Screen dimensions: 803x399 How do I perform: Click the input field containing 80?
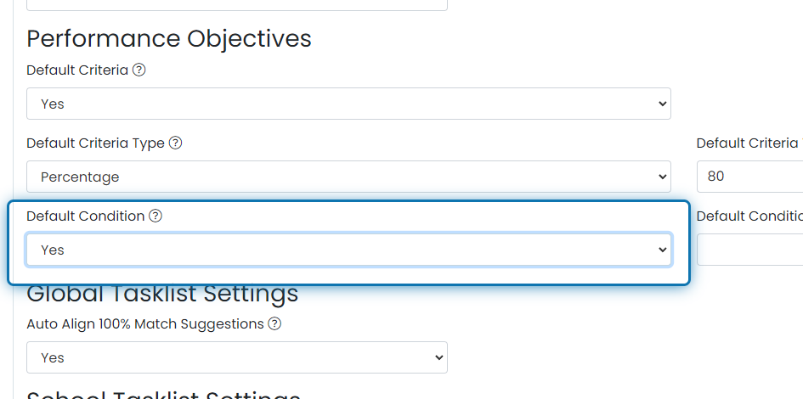[749, 177]
